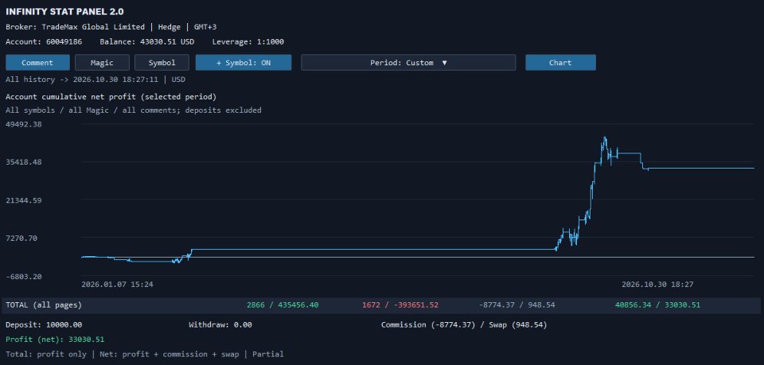Click the Balance: 43030.51 USD value
764x365 pixels.
click(147, 42)
